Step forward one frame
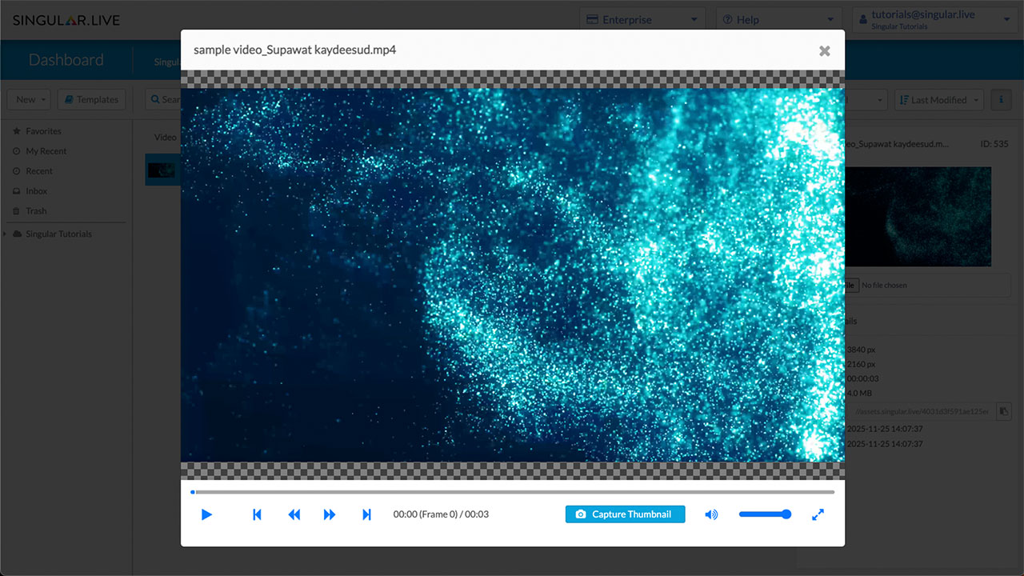This screenshot has height=576, width=1024. [x=330, y=514]
